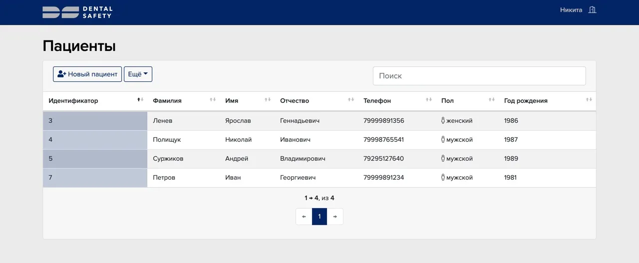This screenshot has height=263, width=639.
Task: Sort table by Год рождения sort icon
Action: [x=589, y=100]
